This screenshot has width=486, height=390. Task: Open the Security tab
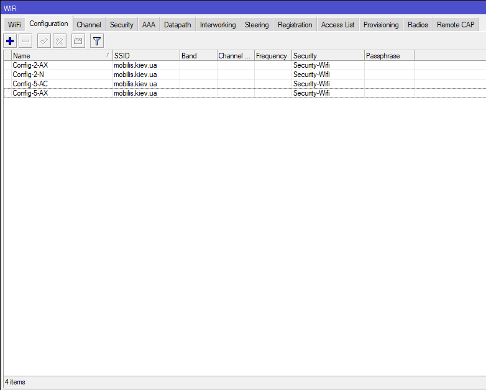[x=121, y=25]
